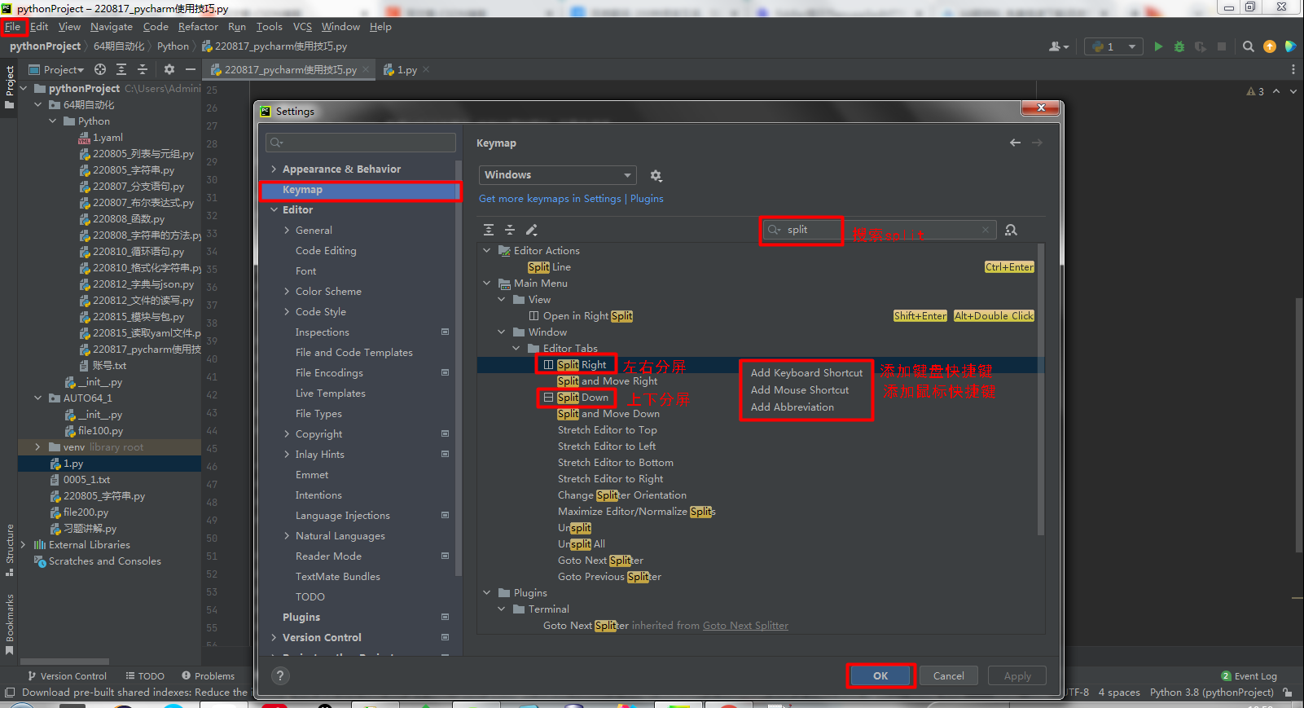1304x708 pixels.
Task: Click Expand All icon in Keymap toolbar
Action: [489, 230]
